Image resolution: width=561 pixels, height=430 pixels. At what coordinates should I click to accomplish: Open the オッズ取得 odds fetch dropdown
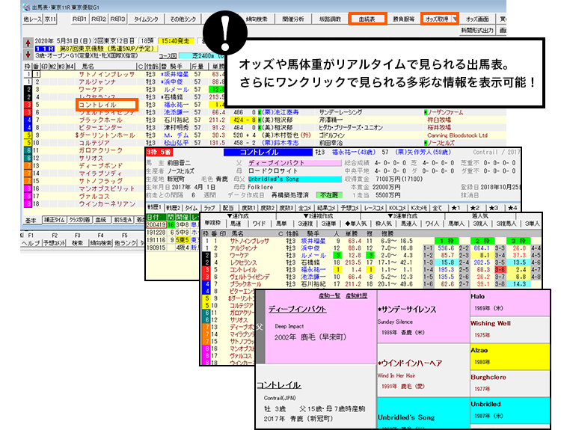tap(441, 16)
